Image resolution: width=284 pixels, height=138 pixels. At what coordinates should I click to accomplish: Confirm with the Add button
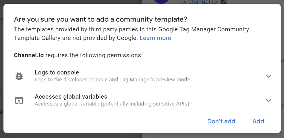click(258, 121)
